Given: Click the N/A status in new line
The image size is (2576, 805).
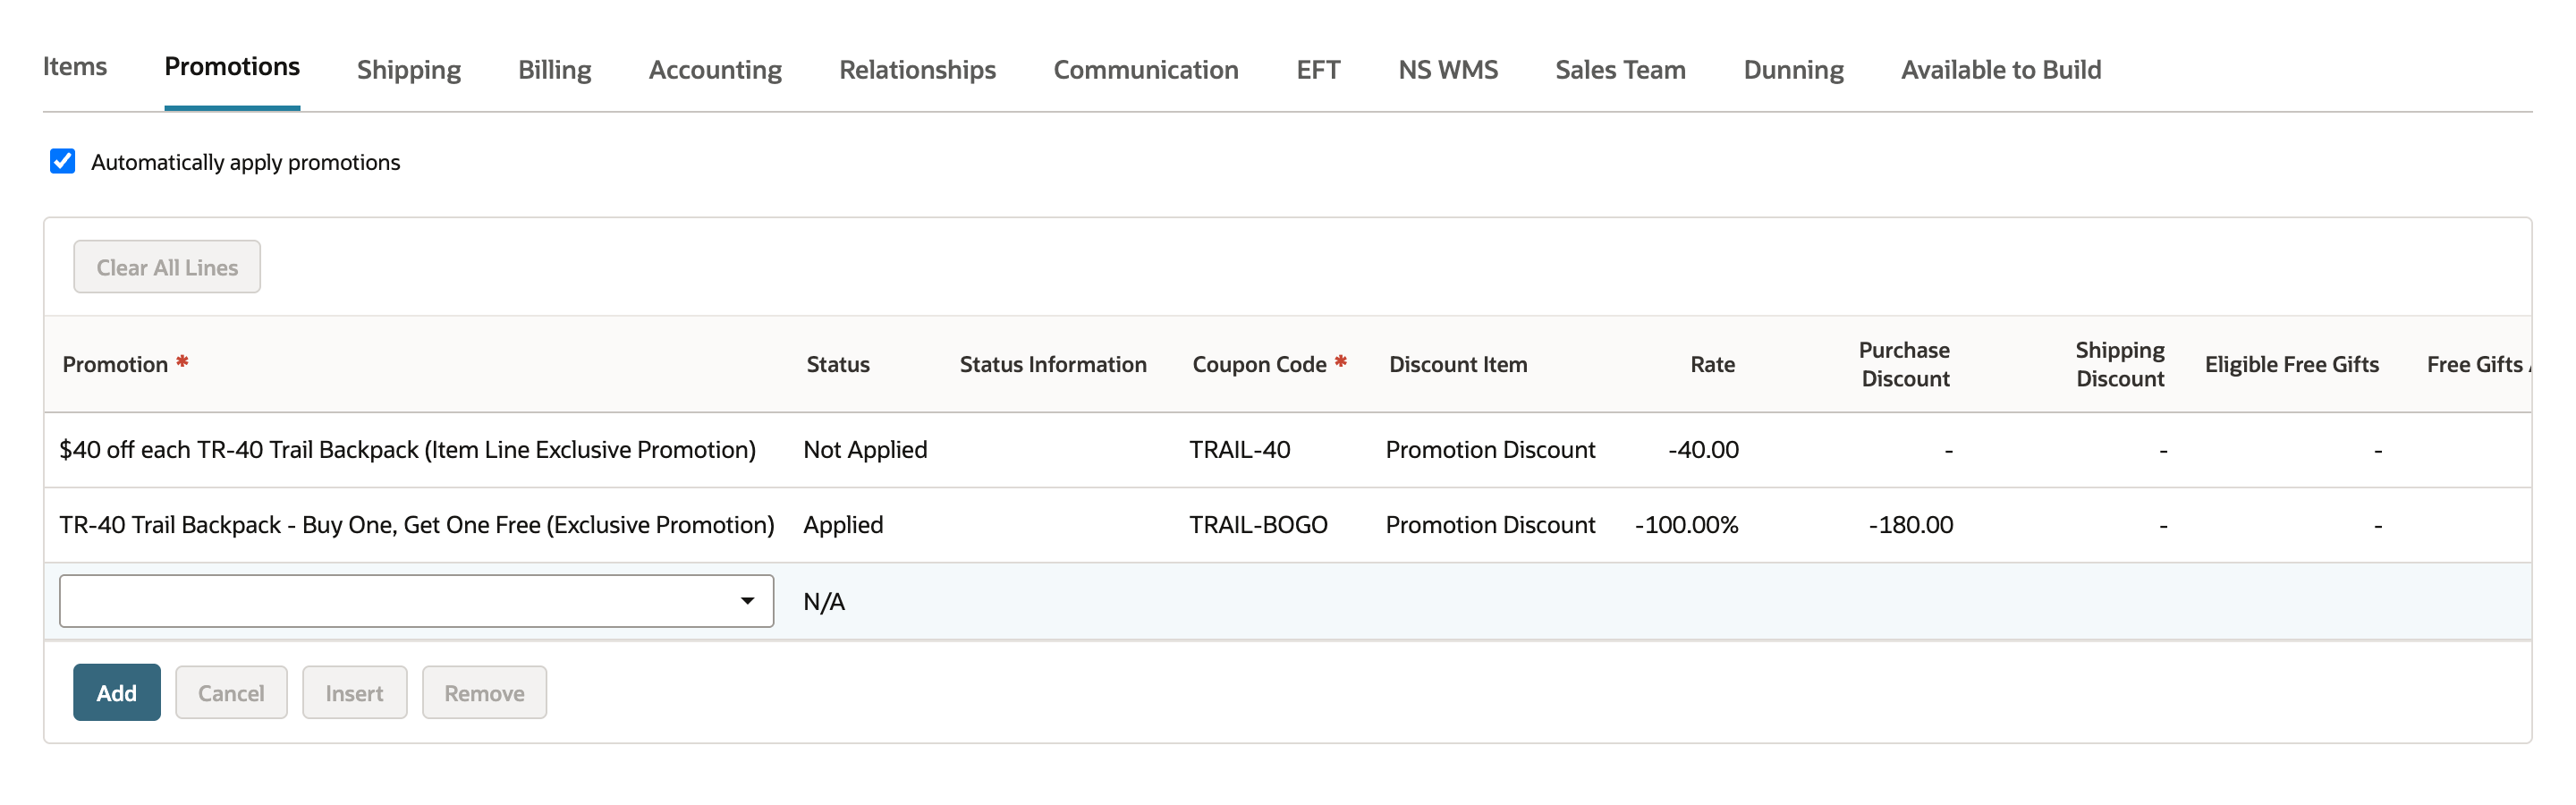Looking at the screenshot, I should pos(824,602).
